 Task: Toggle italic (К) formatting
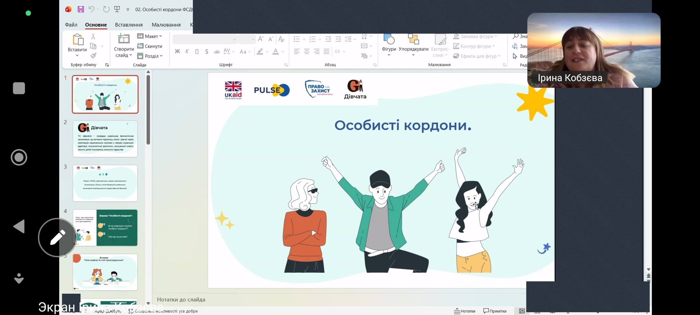187,52
